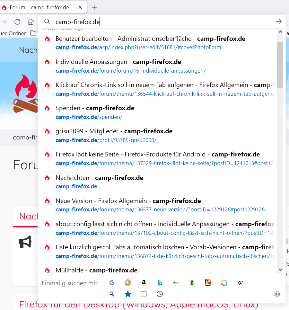
Task: Search once with Google
Action: [112, 283]
